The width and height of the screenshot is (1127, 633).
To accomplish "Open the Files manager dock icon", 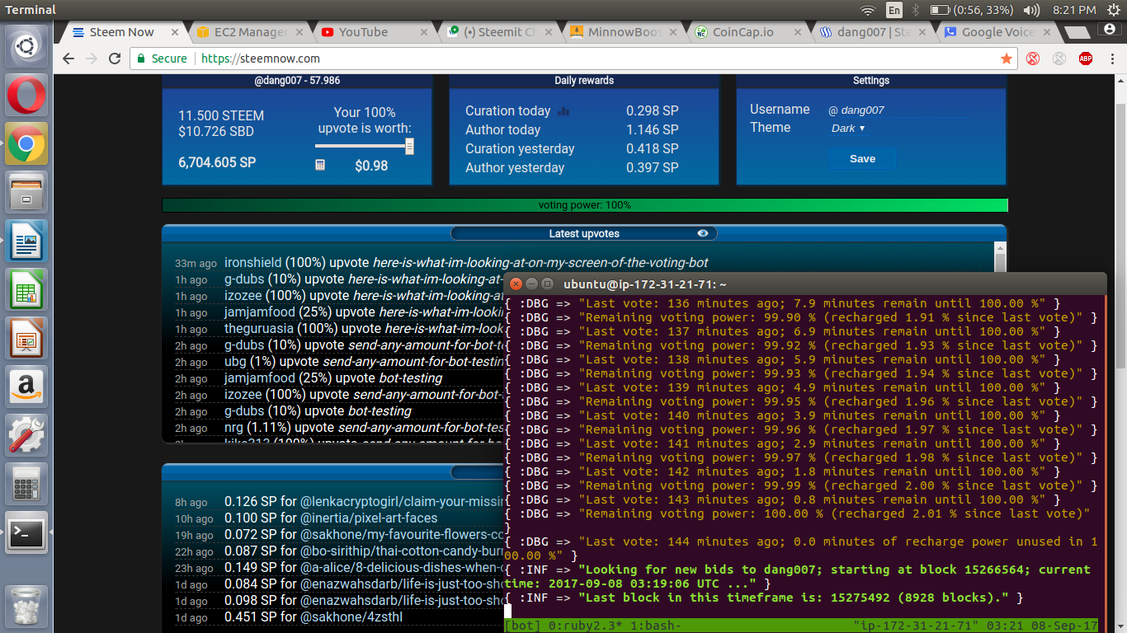I will pyautogui.click(x=26, y=192).
